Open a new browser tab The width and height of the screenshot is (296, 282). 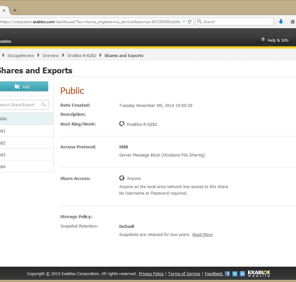[15, 11]
